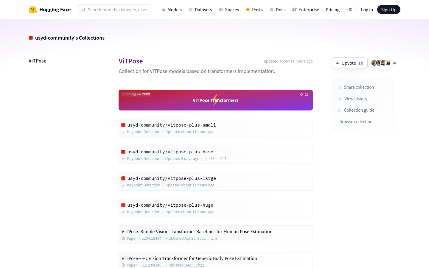Image resolution: width=429 pixels, height=268 pixels.
Task: Go to Spaces
Action: coord(229,10)
